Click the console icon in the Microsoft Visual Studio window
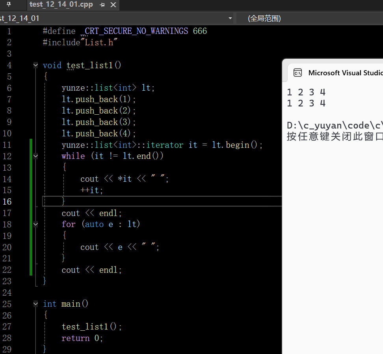 pyautogui.click(x=297, y=73)
